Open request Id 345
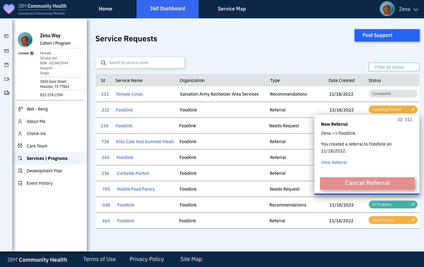 point(106,157)
